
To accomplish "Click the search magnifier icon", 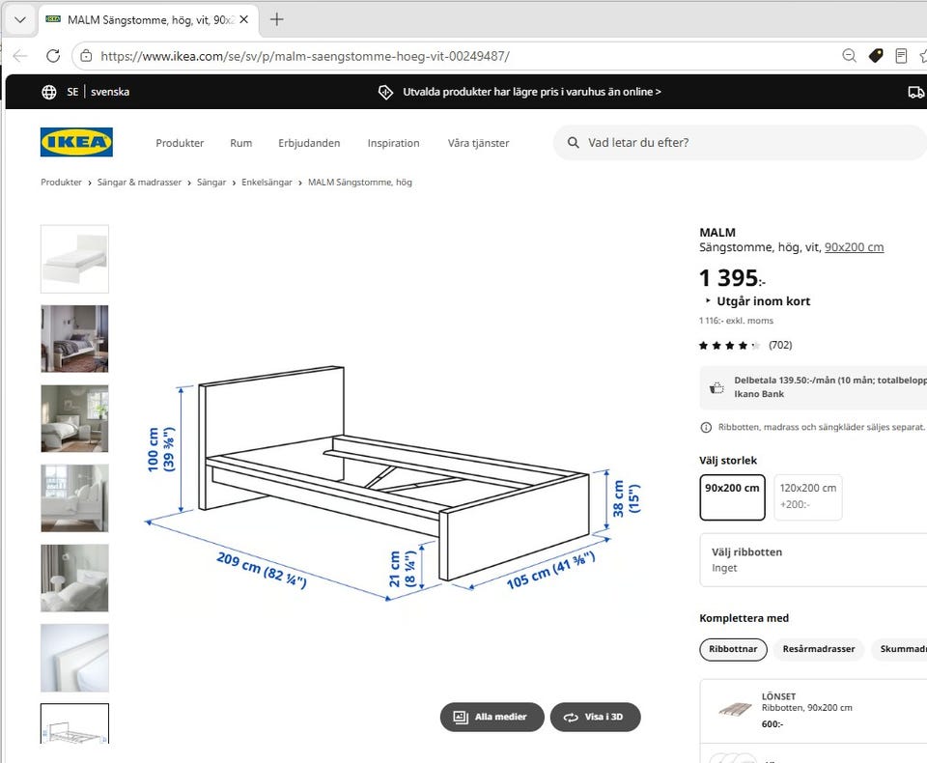I will pyautogui.click(x=573, y=143).
